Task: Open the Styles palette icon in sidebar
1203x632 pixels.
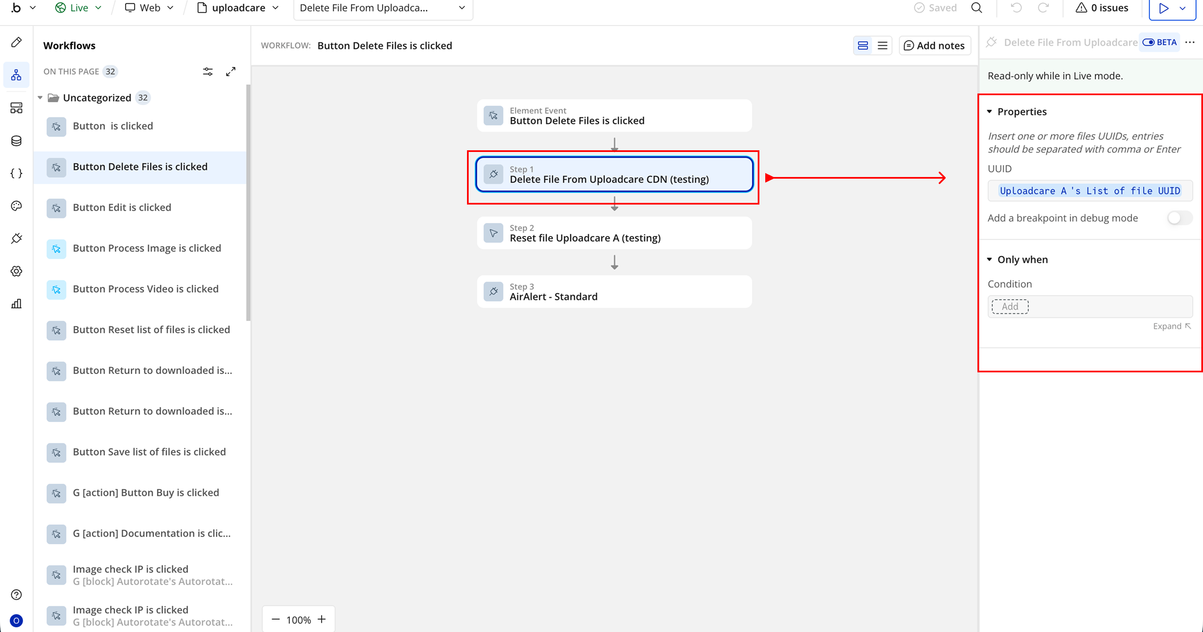Action: (16, 206)
